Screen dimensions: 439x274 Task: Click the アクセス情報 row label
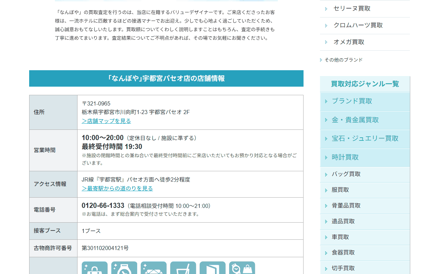click(x=50, y=184)
